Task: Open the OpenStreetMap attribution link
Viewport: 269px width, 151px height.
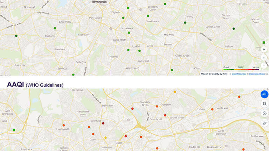Action: pos(257,74)
